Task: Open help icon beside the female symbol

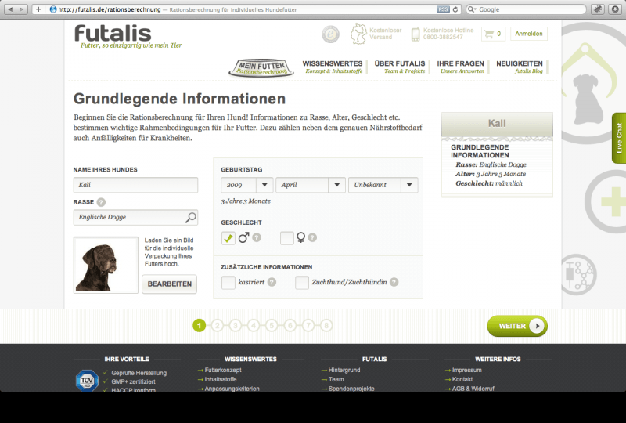Action: click(x=312, y=237)
